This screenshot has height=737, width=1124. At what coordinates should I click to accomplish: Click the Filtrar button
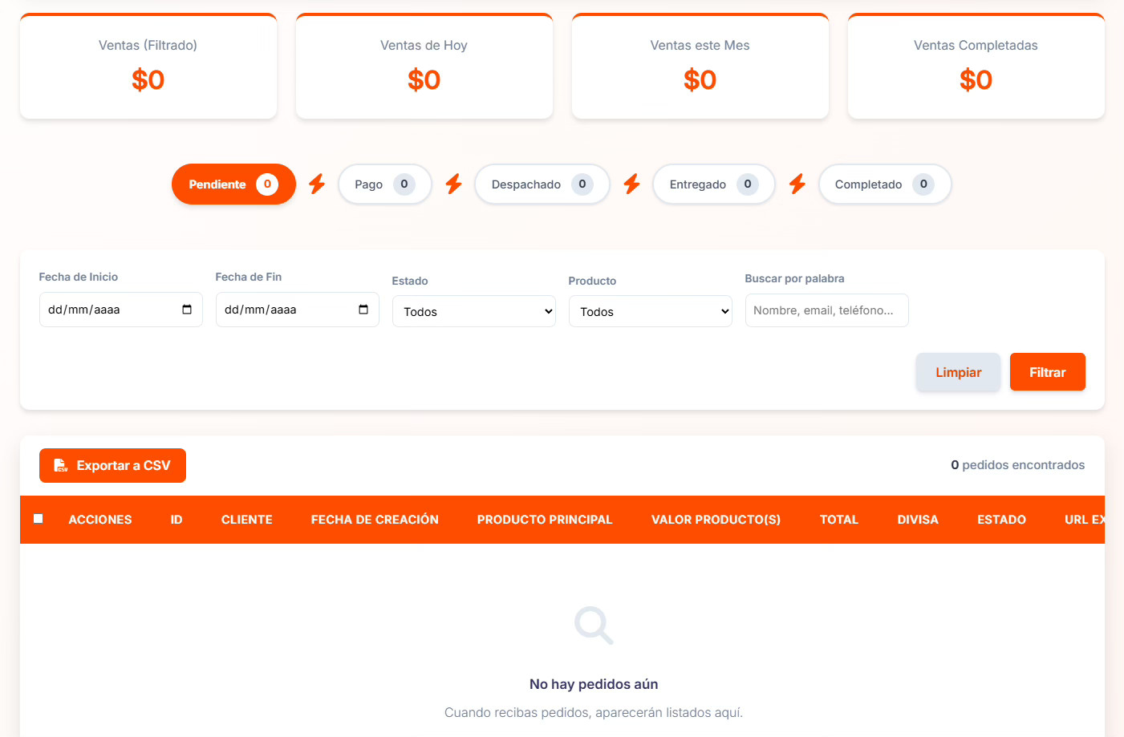tap(1047, 371)
